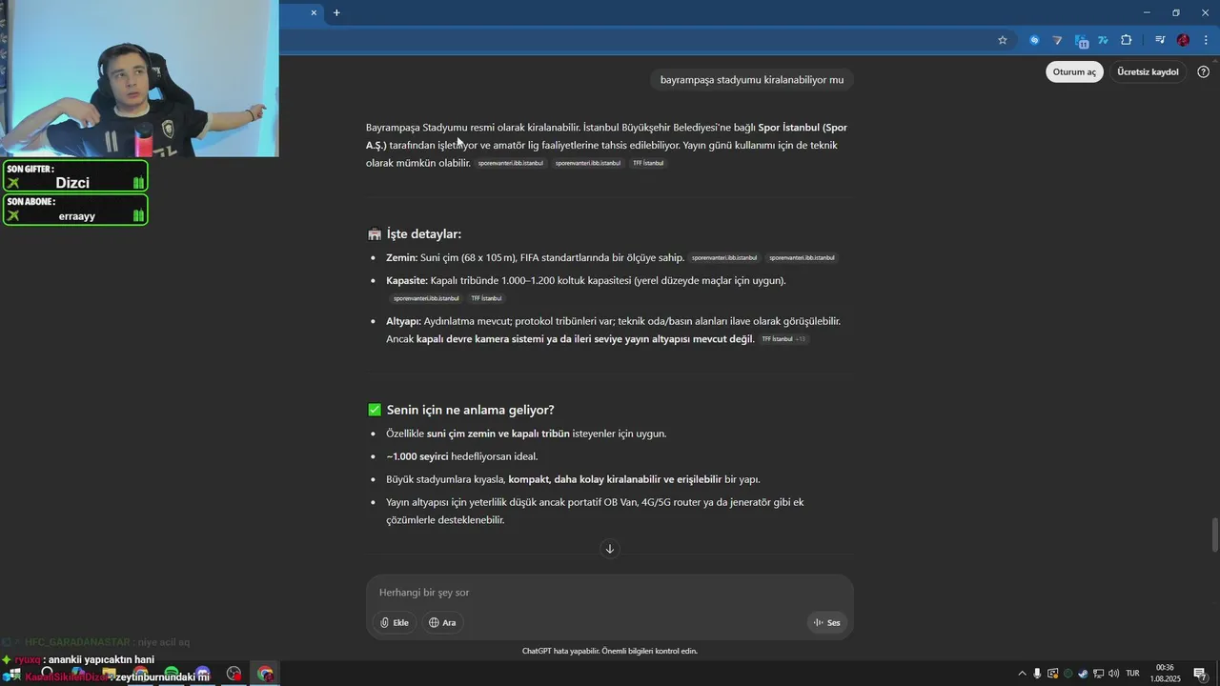Click the Son Abone name 'erraayy'

[x=77, y=216]
